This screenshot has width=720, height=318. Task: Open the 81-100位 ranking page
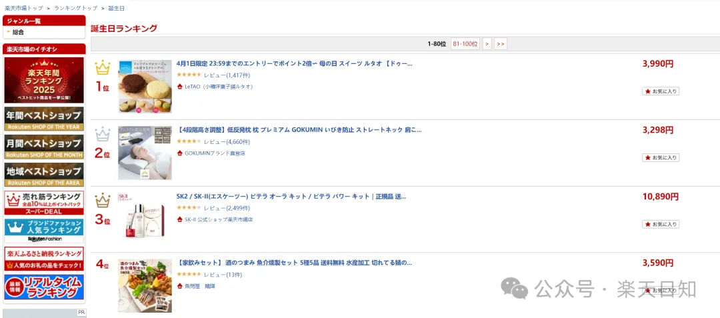465,44
